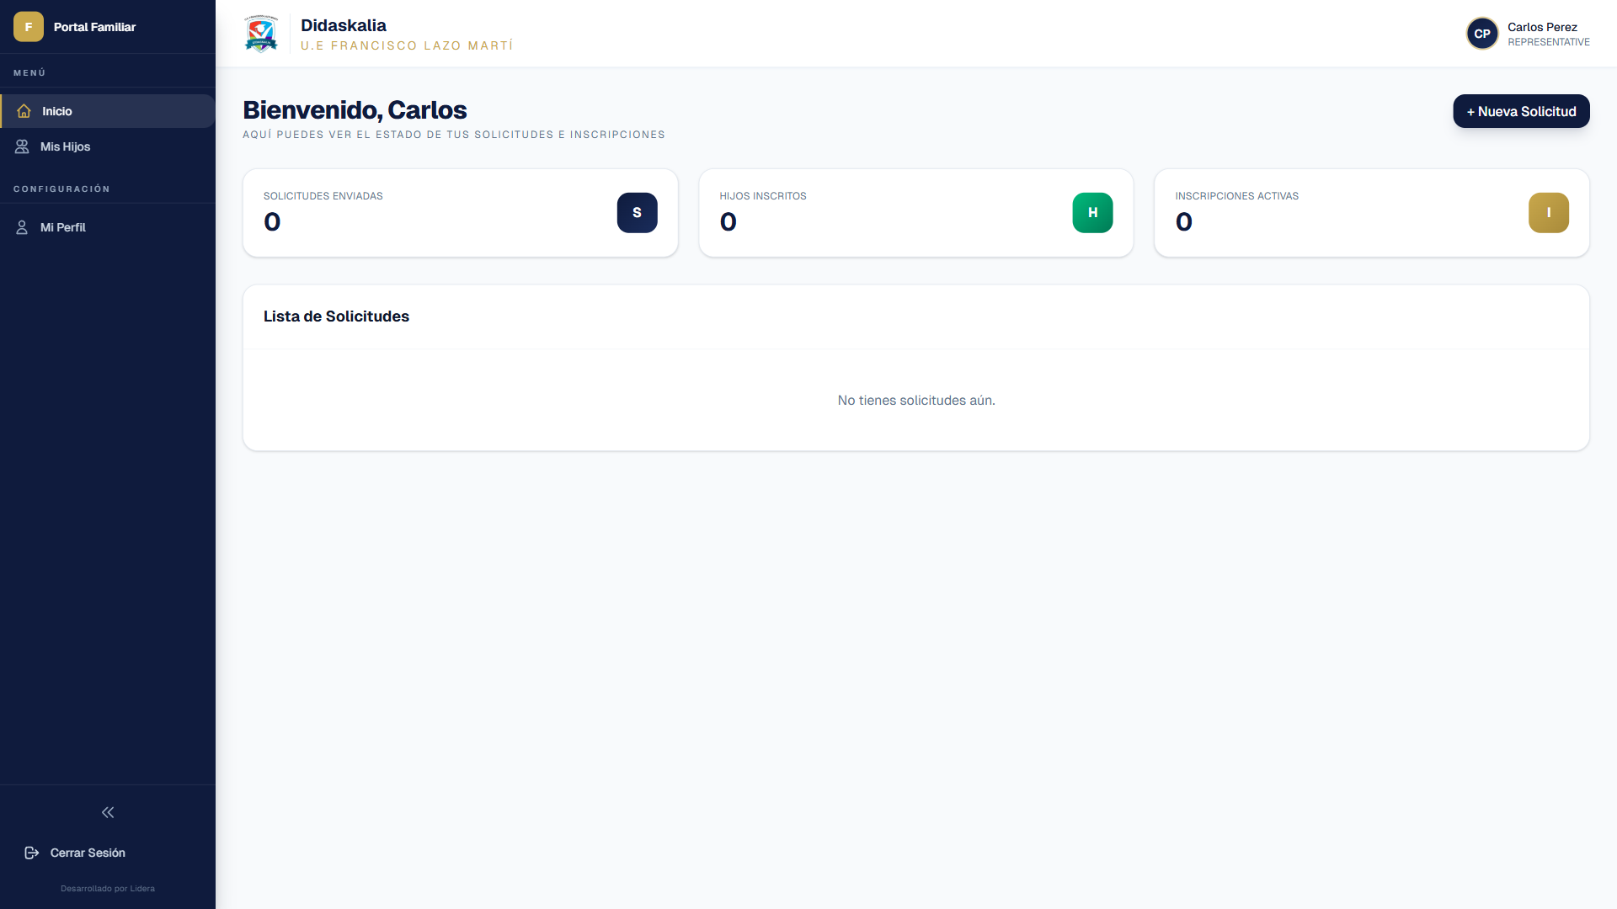1617x909 pixels.
Task: Click the Inscripciones Activas count value
Action: [x=1183, y=221]
